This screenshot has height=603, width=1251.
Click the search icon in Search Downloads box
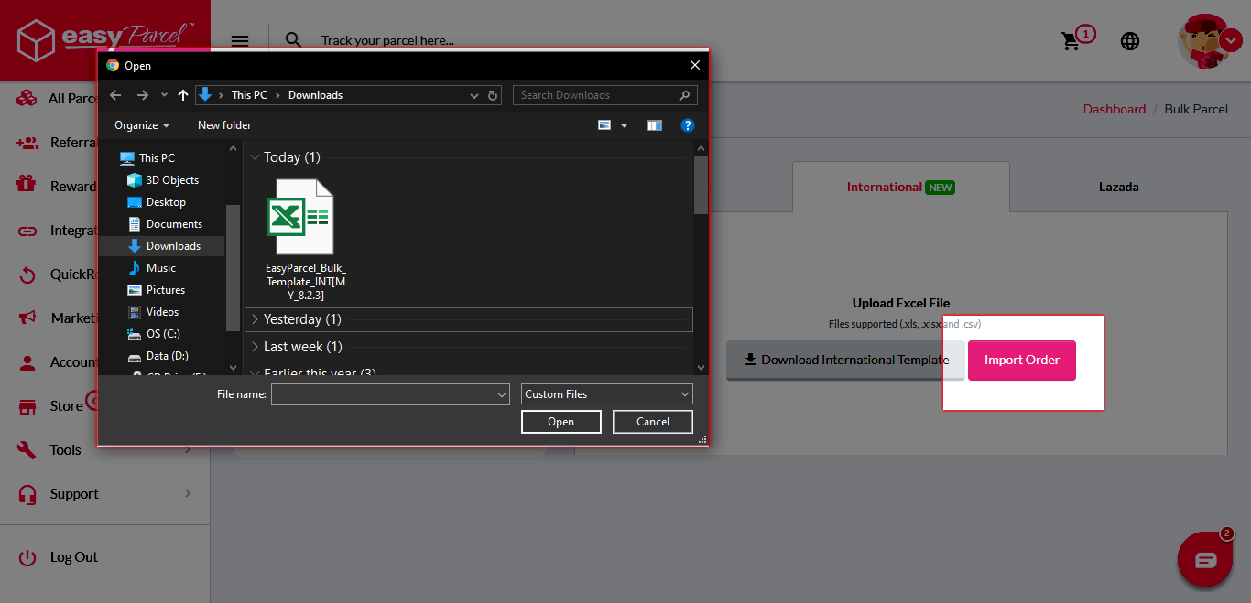[x=685, y=95]
